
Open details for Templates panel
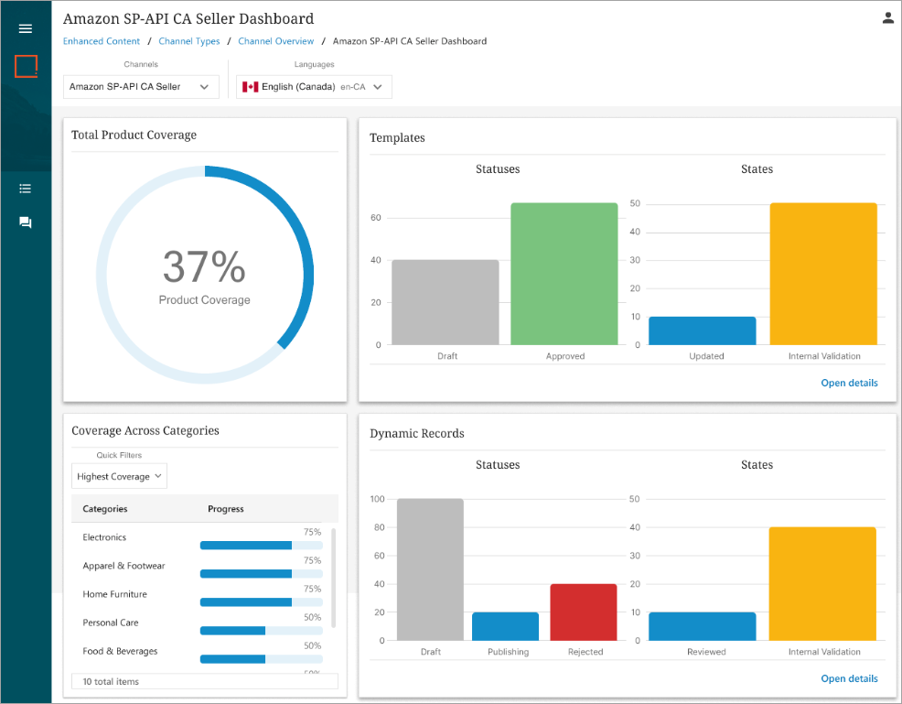pyautogui.click(x=848, y=383)
